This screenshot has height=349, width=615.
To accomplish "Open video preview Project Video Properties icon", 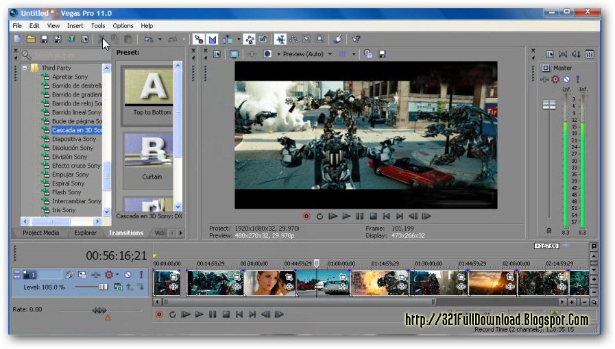I will [217, 54].
